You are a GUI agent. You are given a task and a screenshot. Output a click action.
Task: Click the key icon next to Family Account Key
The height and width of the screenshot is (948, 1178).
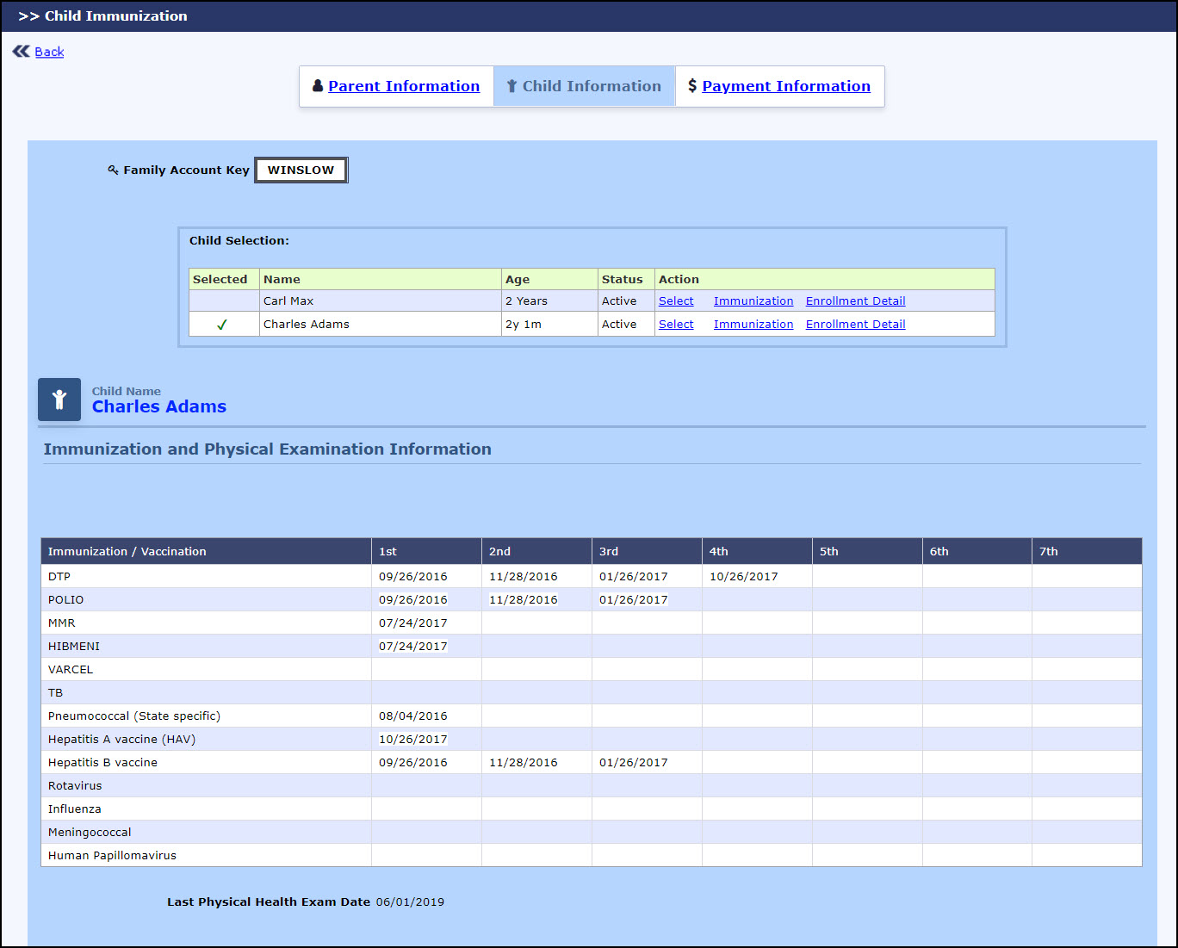[113, 170]
